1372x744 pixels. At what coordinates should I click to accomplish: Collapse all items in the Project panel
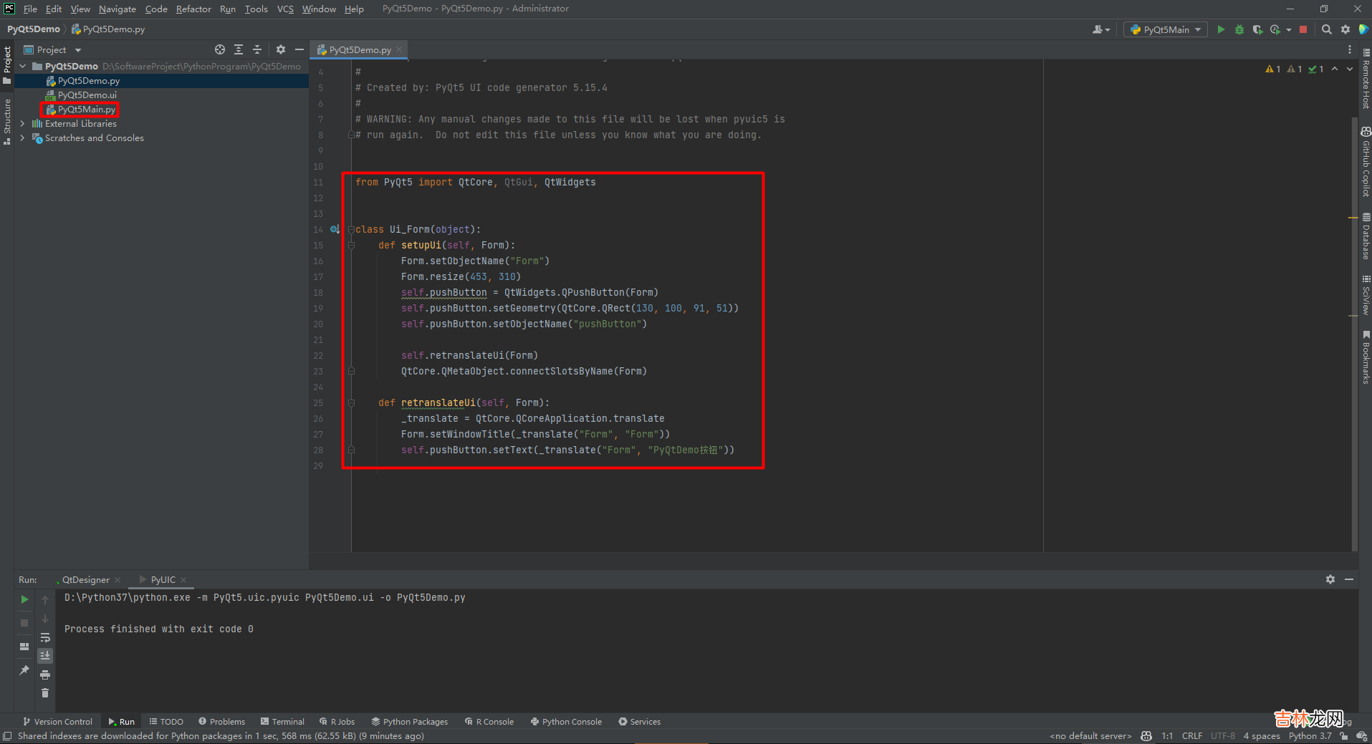pyautogui.click(x=257, y=49)
